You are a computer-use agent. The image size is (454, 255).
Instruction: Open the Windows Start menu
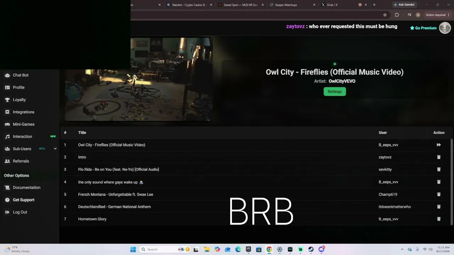(133, 249)
